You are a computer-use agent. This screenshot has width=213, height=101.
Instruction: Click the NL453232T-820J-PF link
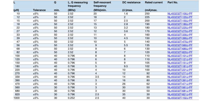point(180,52)
